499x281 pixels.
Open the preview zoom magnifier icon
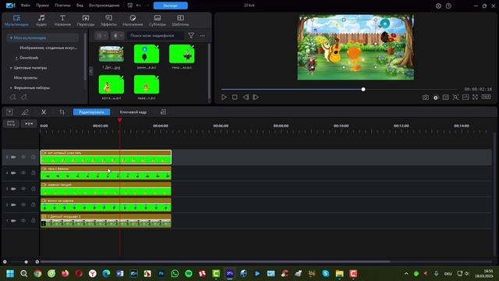pyautogui.click(x=455, y=98)
